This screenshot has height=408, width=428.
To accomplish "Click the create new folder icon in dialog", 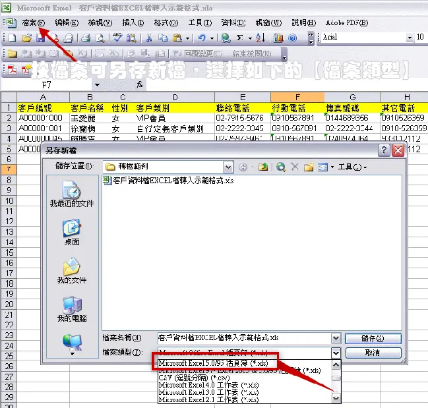I will [x=309, y=167].
